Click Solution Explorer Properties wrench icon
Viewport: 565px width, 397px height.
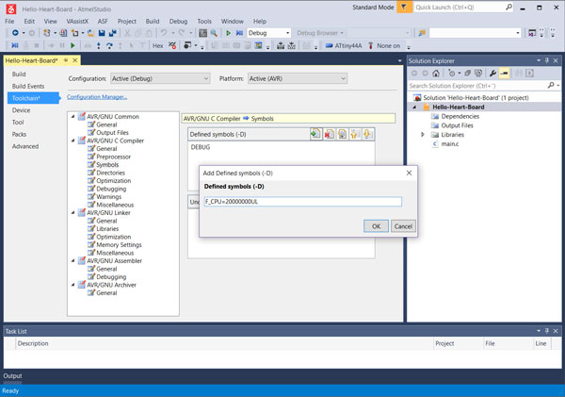[492, 74]
